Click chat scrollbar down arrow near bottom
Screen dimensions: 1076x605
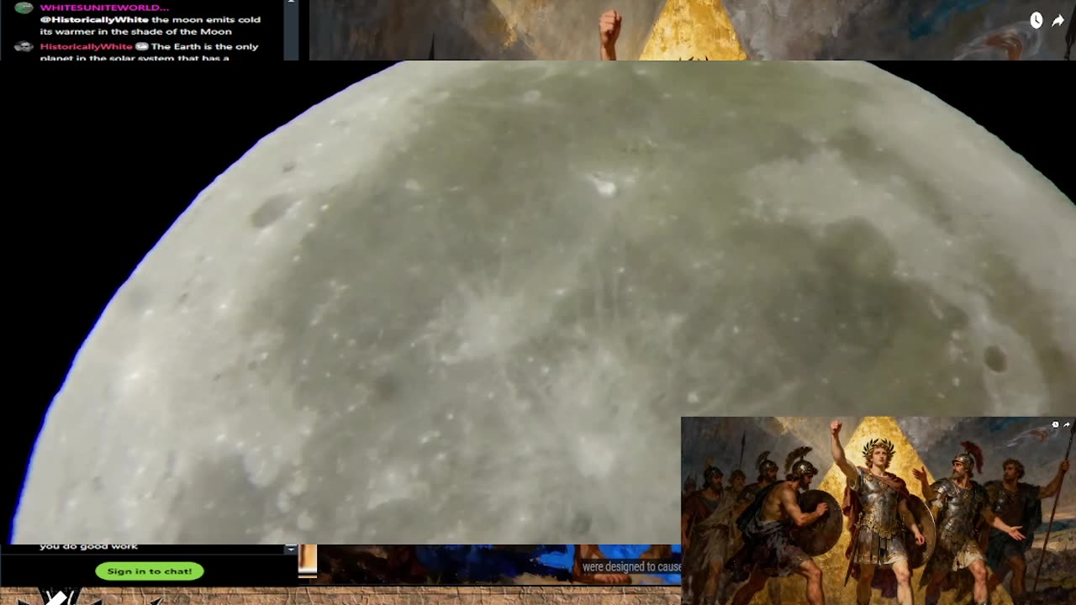click(x=291, y=549)
